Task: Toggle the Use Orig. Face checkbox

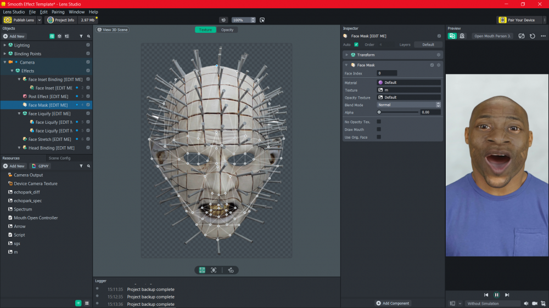Action: tap(379, 137)
